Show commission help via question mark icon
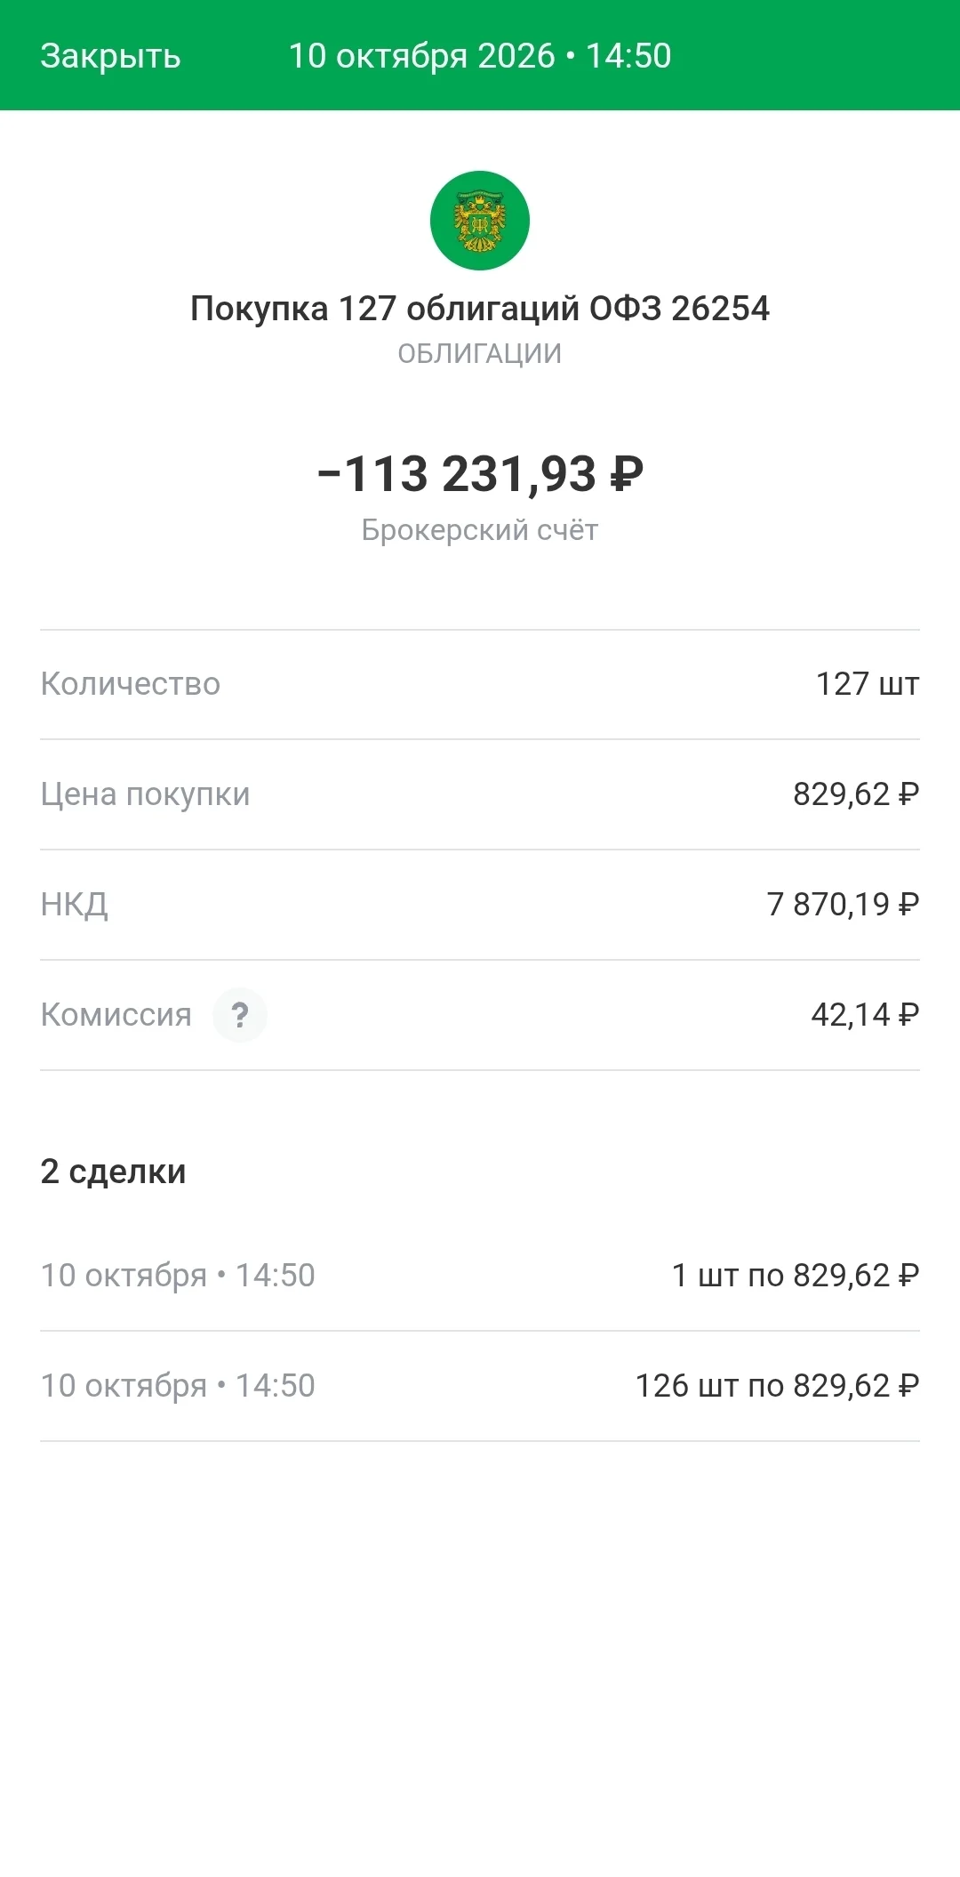Image resolution: width=960 pixels, height=1877 pixels. coord(240,1015)
